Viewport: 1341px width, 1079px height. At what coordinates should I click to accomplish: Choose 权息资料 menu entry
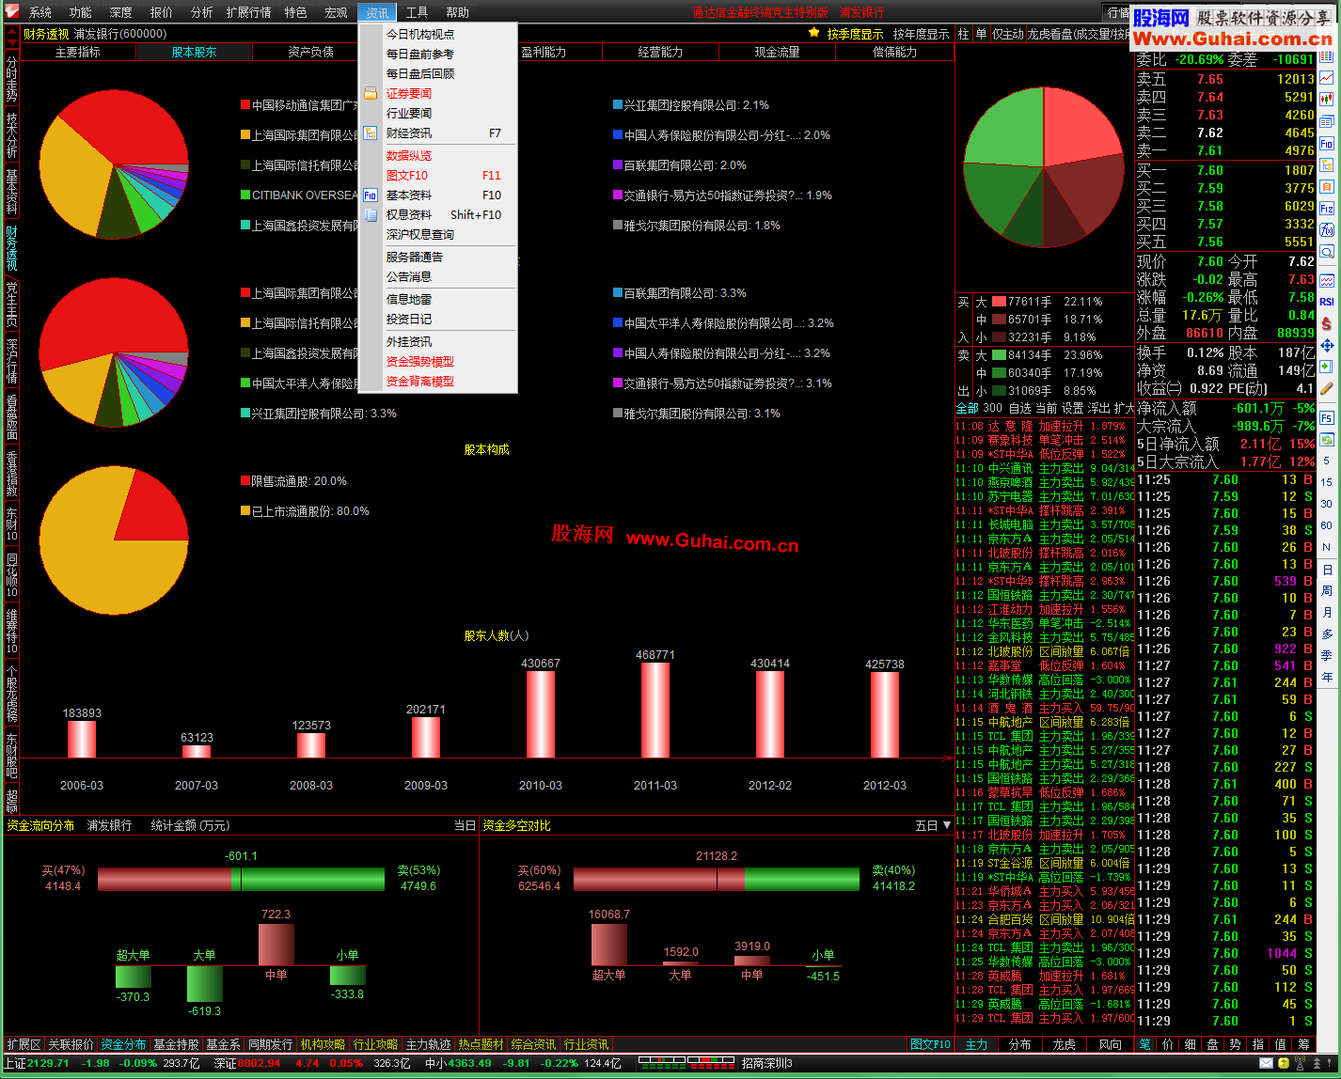[x=438, y=215]
